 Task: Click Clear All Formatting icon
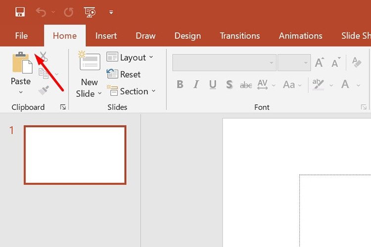357,63
